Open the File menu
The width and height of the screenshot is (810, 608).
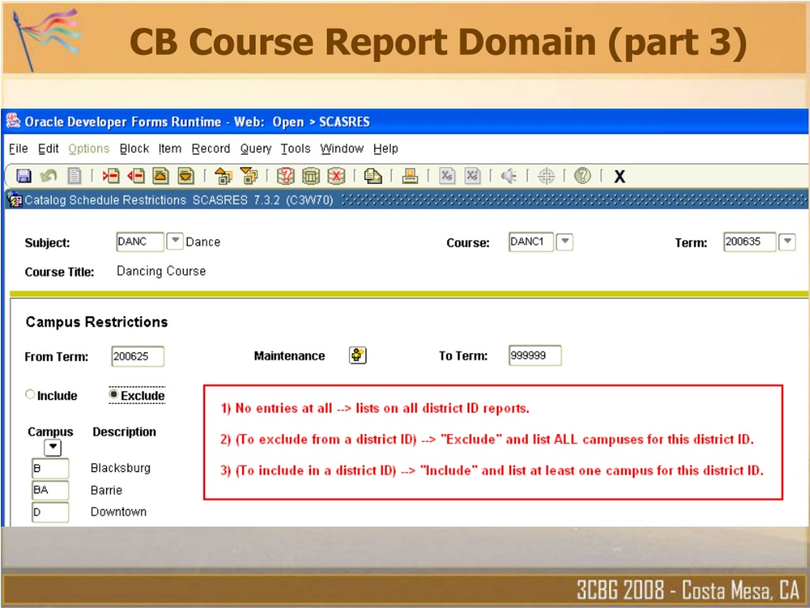coord(18,149)
